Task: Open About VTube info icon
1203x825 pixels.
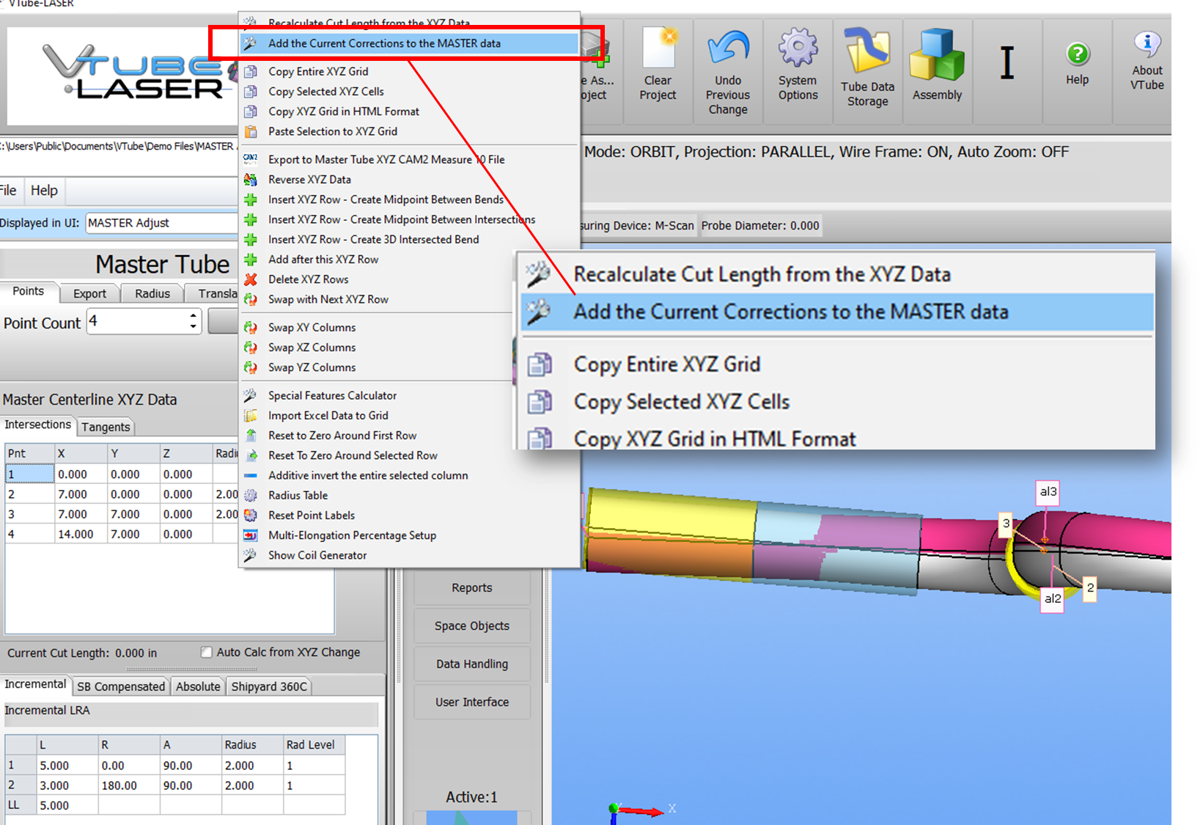Action: pos(1147,44)
